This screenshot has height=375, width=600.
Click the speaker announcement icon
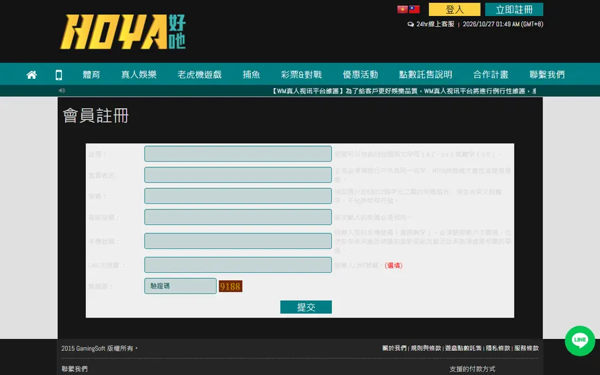click(x=62, y=91)
